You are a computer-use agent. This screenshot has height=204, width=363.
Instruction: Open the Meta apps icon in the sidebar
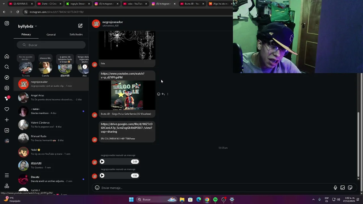pyautogui.click(x=7, y=186)
